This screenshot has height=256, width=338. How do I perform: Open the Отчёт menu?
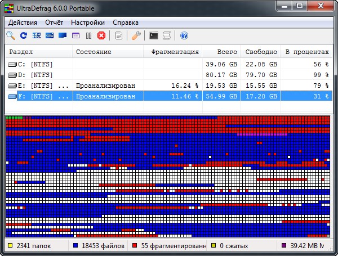click(x=54, y=23)
